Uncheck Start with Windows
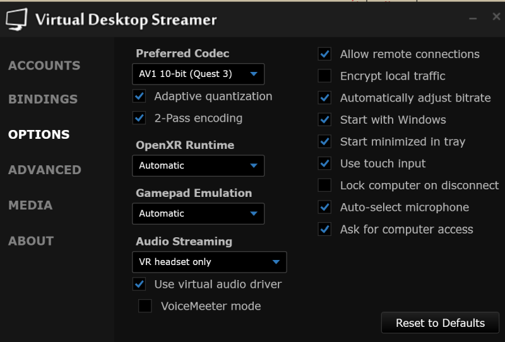Screen dimensions: 505x342 [324, 120]
